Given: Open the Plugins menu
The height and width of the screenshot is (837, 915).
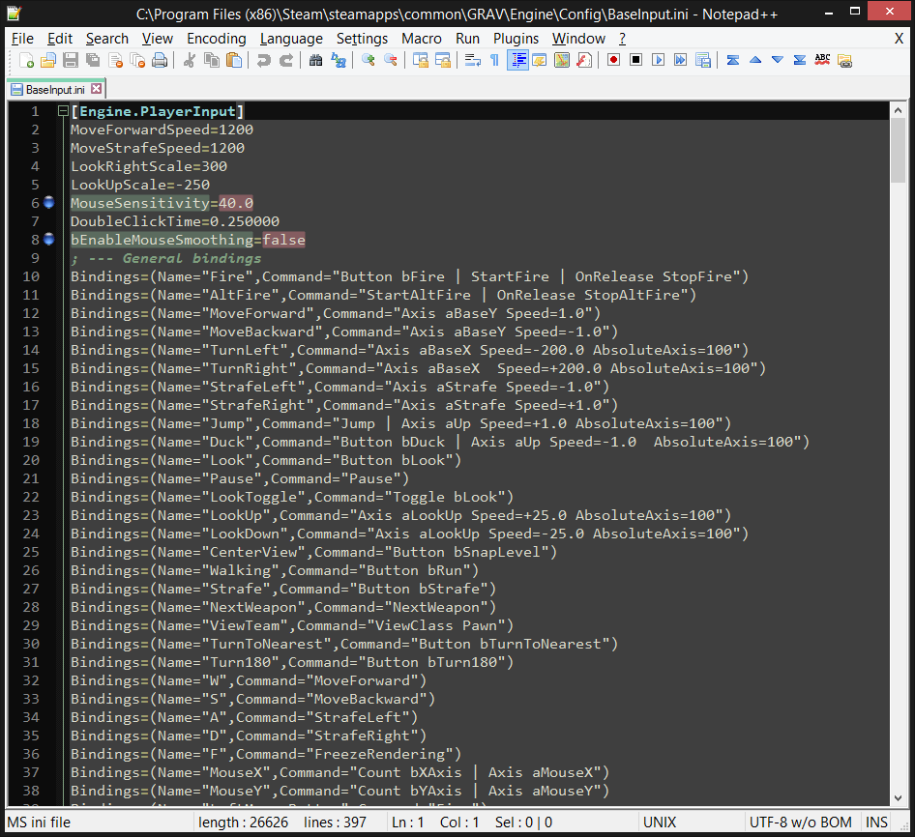Looking at the screenshot, I should click(516, 39).
